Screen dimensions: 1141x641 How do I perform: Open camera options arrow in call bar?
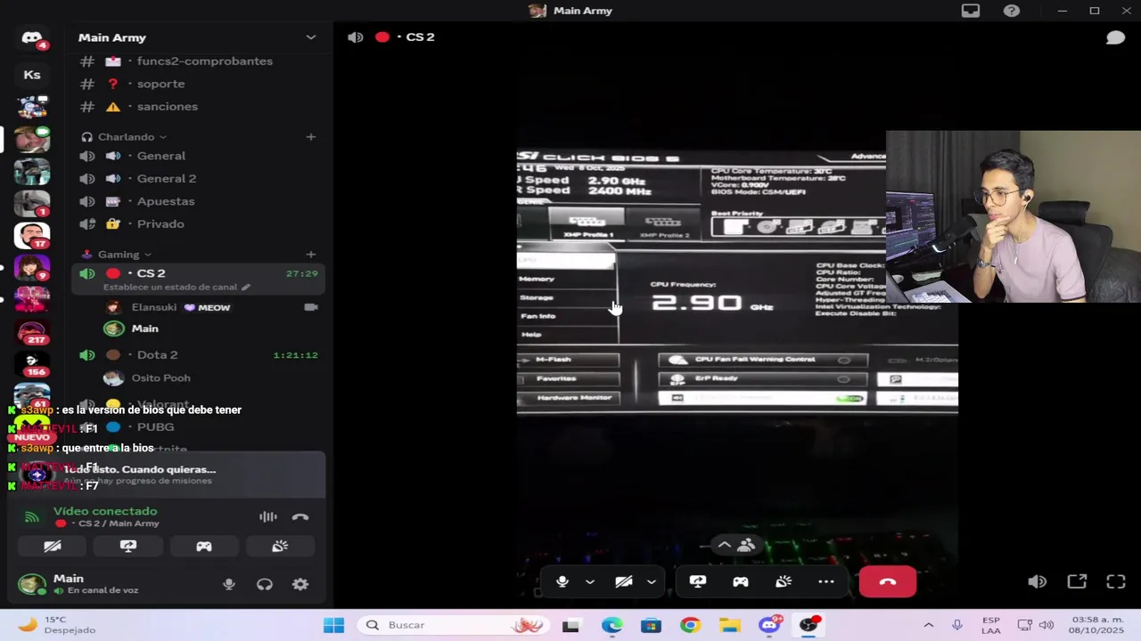(x=652, y=582)
